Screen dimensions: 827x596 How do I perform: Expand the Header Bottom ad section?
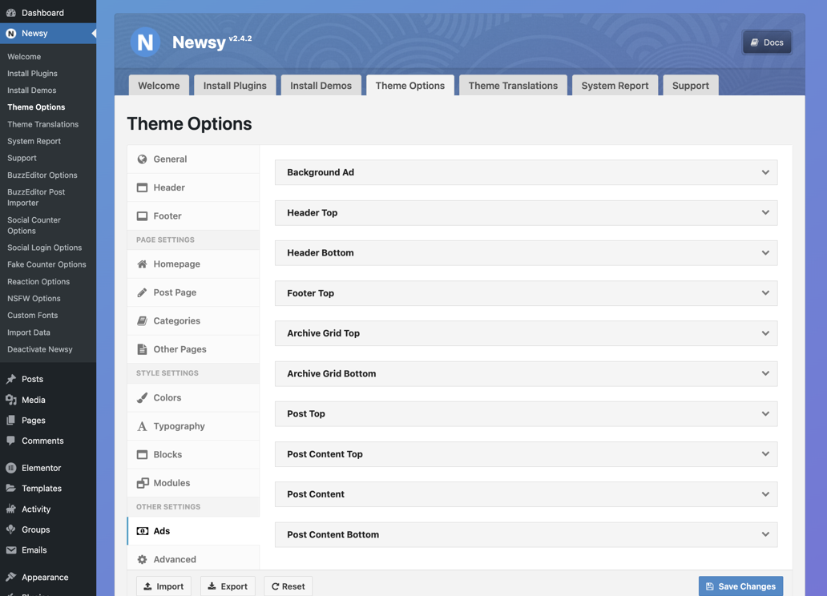[526, 253]
